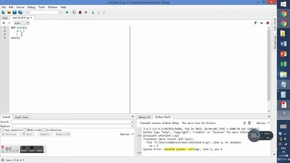Image resolution: width=290 pixels, height=163 pixels.
Task: Toggle the In Selection checkbox
Action: [x=44, y=130]
